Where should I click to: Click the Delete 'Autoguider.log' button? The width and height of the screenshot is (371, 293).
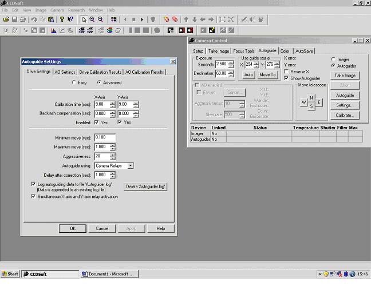[x=145, y=187]
